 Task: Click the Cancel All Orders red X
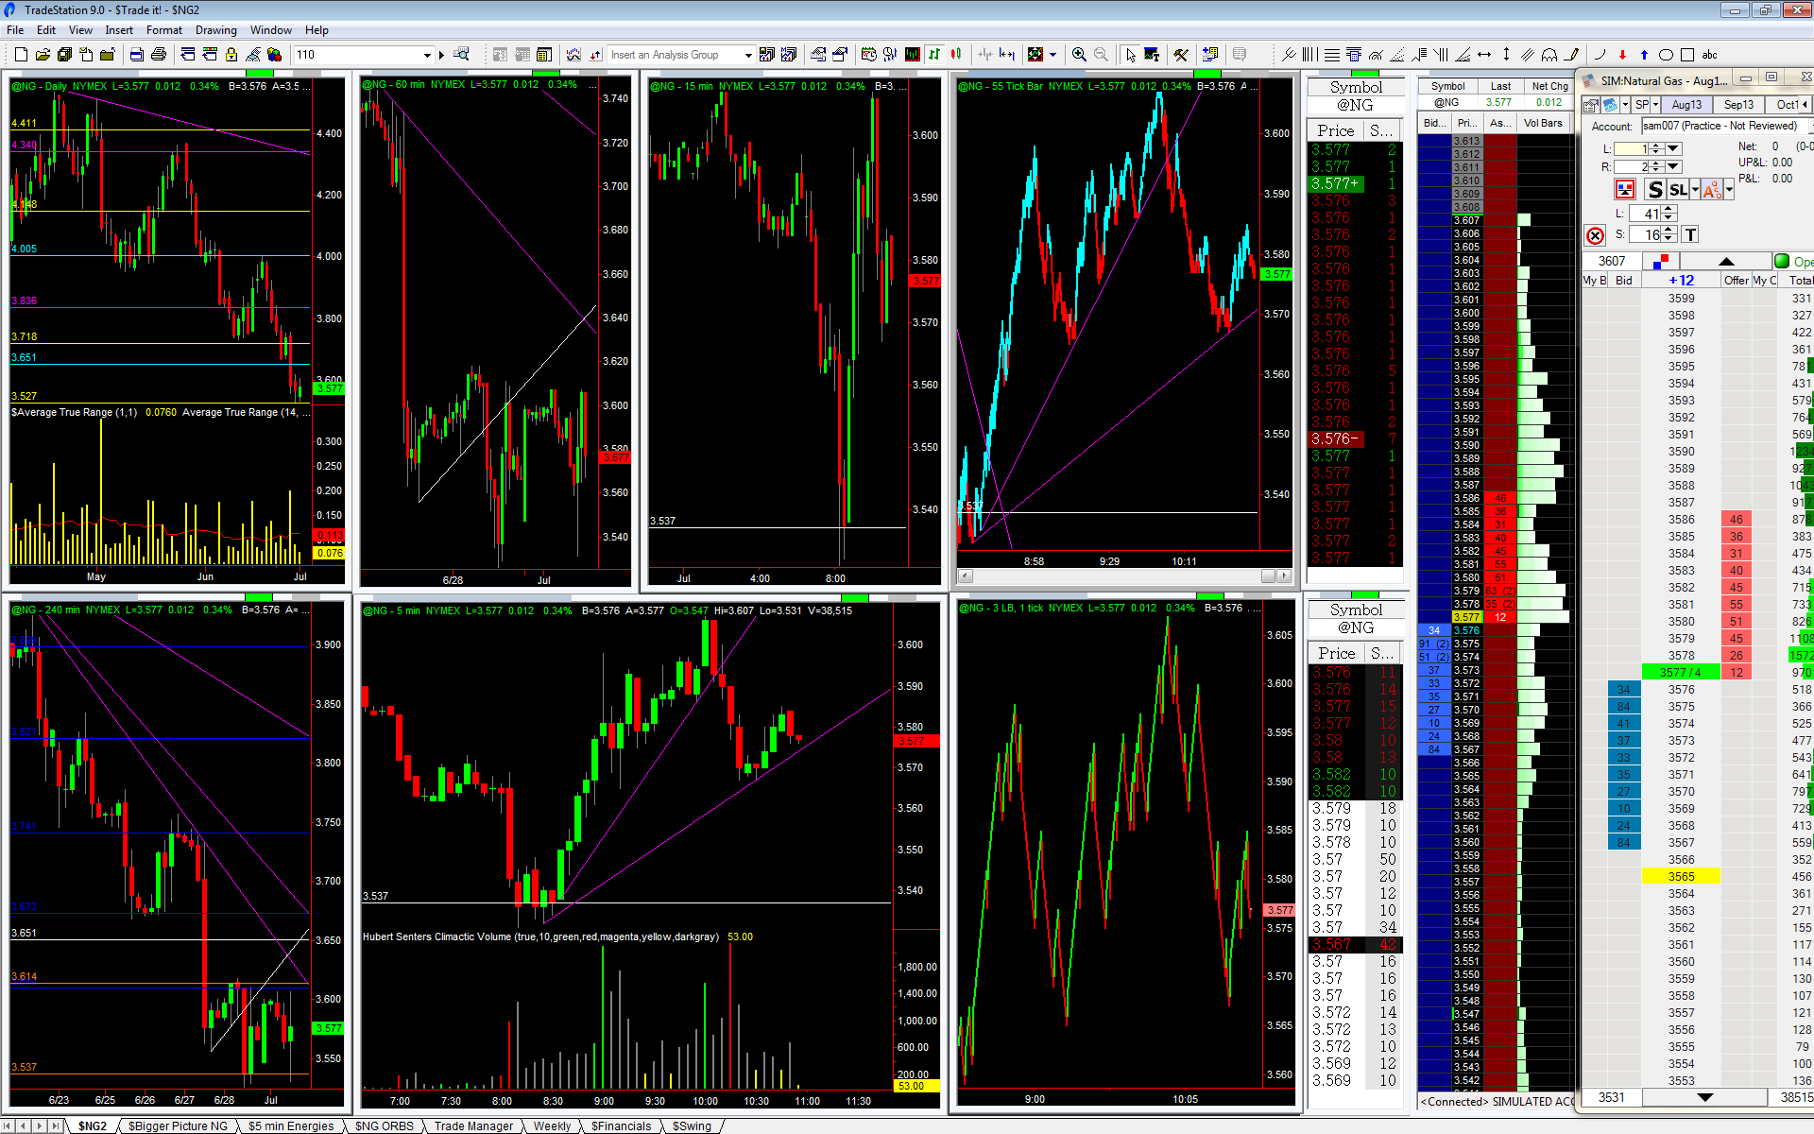point(1595,235)
